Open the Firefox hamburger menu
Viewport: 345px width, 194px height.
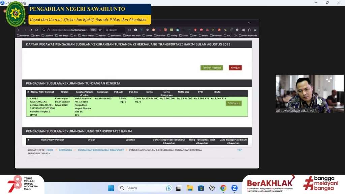click(x=255, y=30)
